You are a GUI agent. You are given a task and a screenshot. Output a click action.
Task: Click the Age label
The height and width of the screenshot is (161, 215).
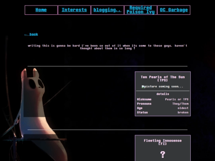[x=140, y=108]
